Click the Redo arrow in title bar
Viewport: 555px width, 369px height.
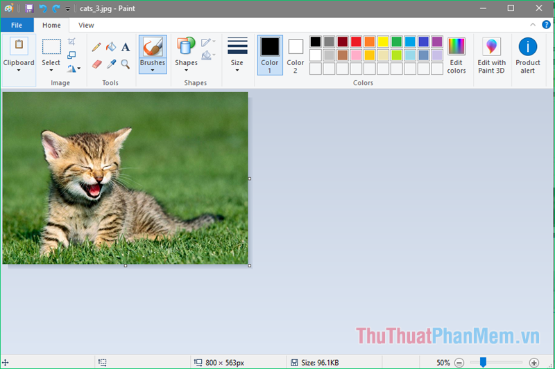pyautogui.click(x=56, y=8)
